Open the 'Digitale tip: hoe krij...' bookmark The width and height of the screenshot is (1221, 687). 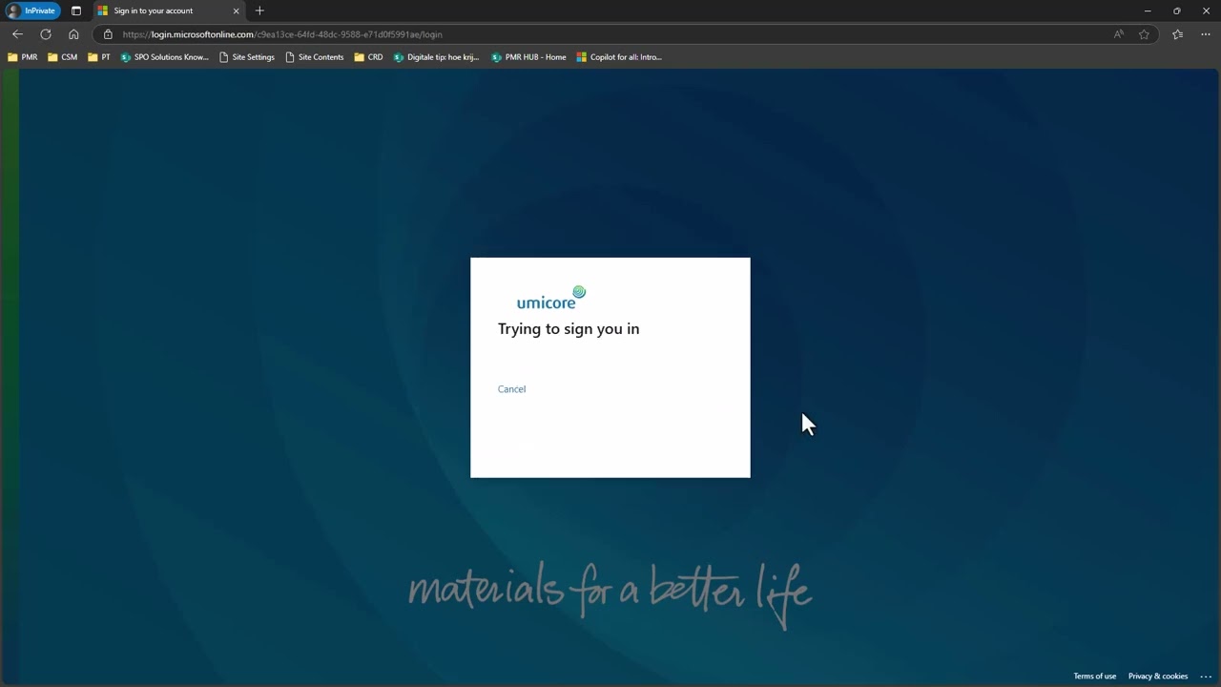(x=437, y=57)
